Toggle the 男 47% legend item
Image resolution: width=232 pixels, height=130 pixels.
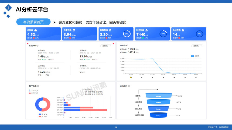coord(43,114)
